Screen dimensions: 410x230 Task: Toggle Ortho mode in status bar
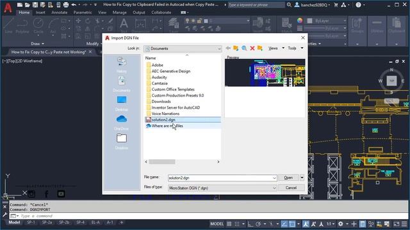tap(250, 224)
